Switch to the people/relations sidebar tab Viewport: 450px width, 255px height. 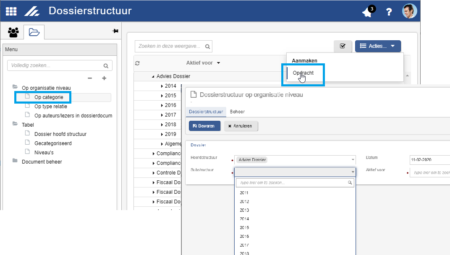click(13, 32)
